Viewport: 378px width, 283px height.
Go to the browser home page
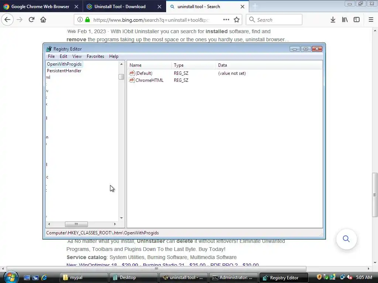(x=43, y=20)
